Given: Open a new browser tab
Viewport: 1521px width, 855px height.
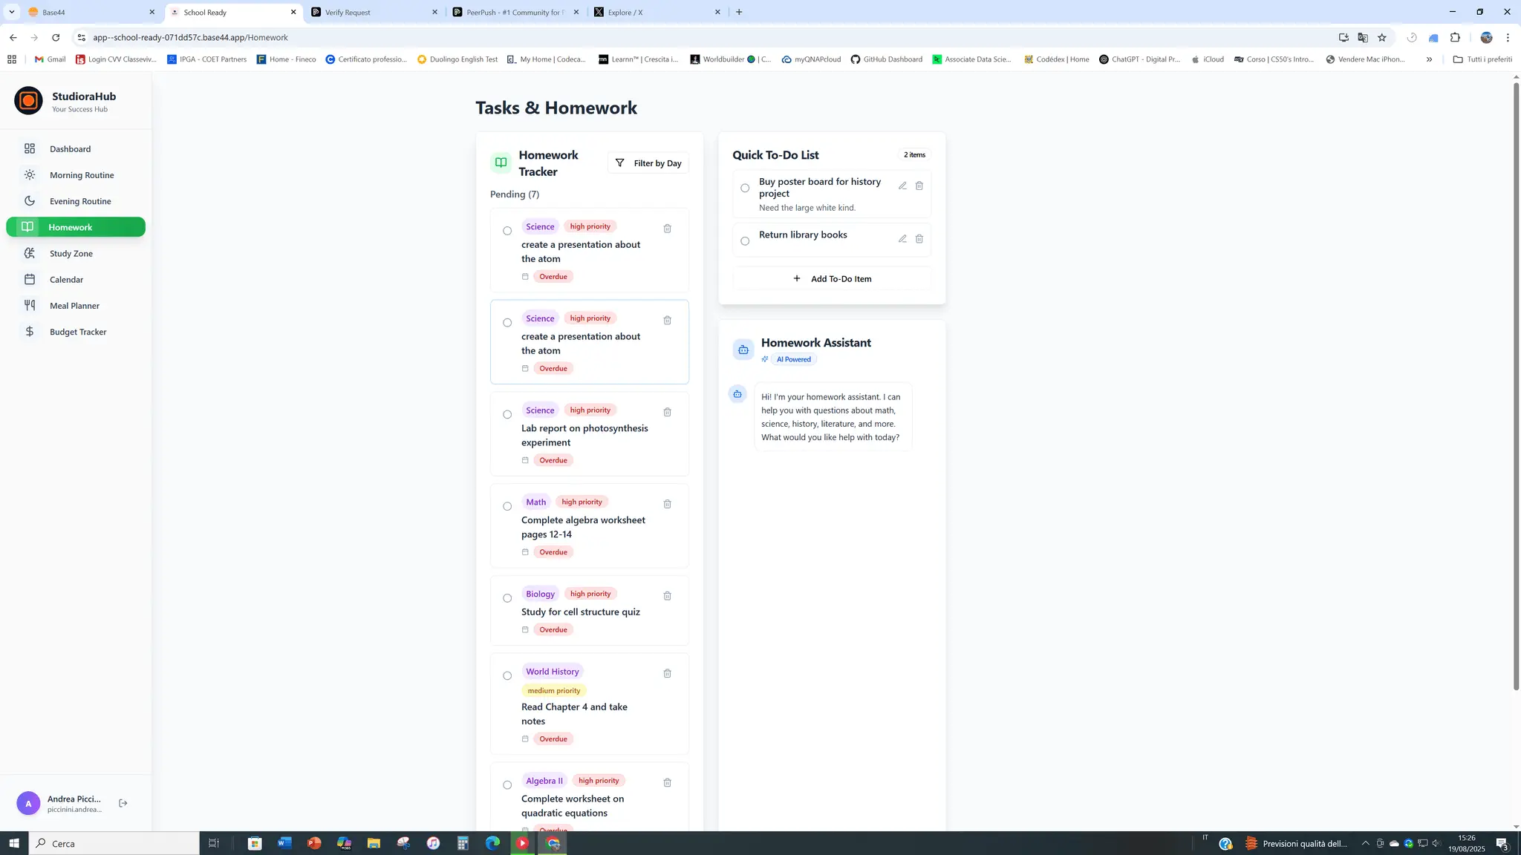Looking at the screenshot, I should click(739, 12).
